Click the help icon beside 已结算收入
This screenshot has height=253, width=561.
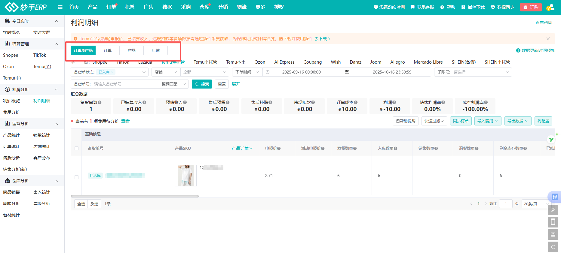point(144,102)
